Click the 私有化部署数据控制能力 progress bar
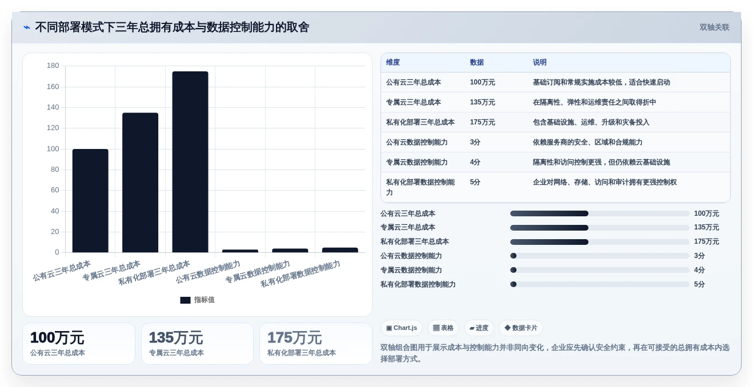Viewport: 753px width, 387px height. click(x=600, y=284)
